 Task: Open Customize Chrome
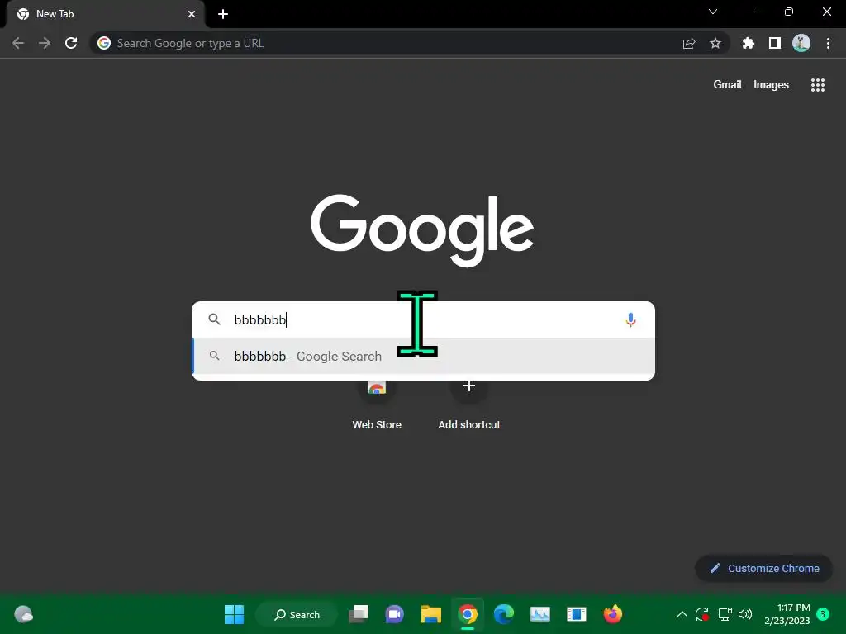[764, 568]
